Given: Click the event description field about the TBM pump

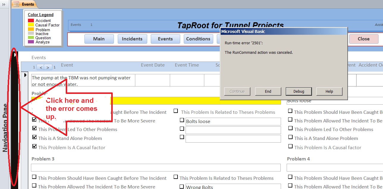Looking at the screenshot, I should click(x=83, y=81).
